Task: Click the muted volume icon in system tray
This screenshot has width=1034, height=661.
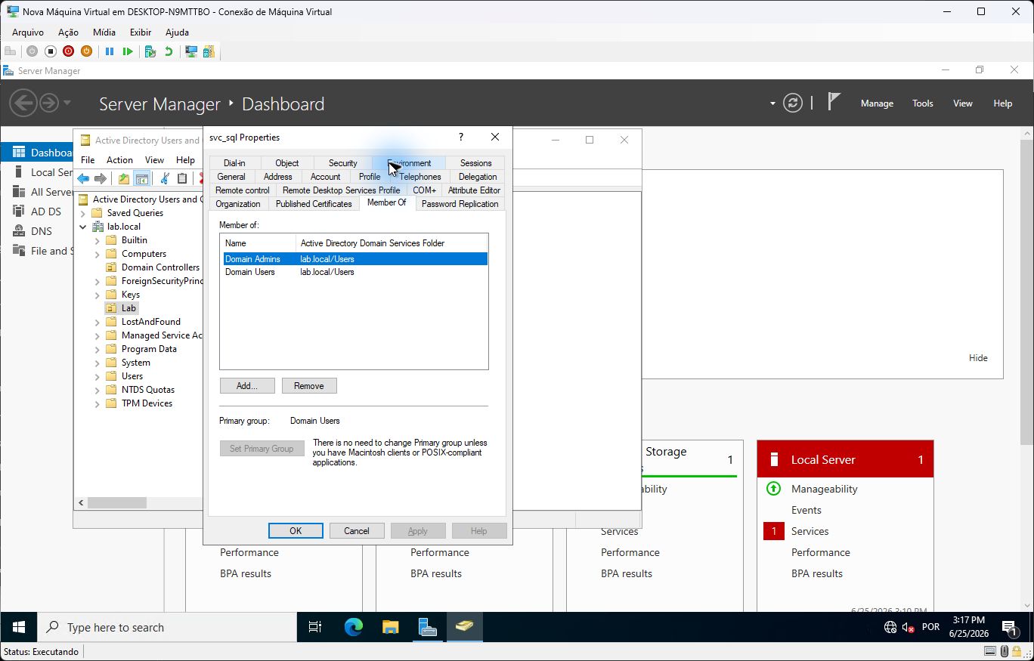Action: click(909, 627)
